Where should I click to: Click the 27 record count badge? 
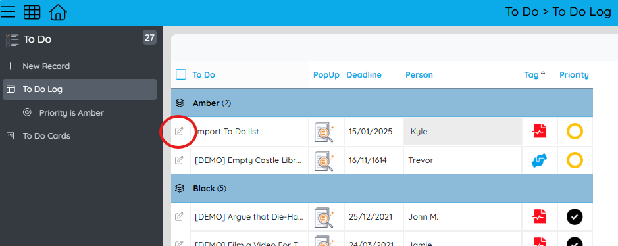pos(149,37)
